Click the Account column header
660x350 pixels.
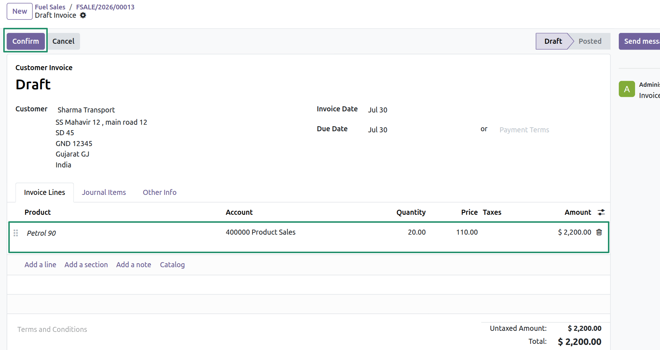coord(239,212)
